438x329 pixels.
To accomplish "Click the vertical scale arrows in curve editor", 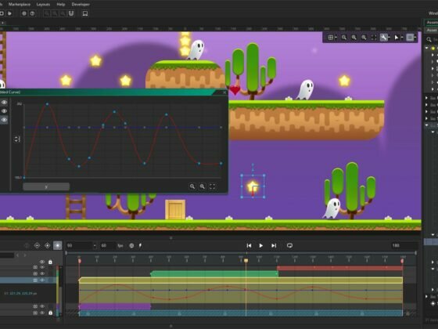I will 17,139.
